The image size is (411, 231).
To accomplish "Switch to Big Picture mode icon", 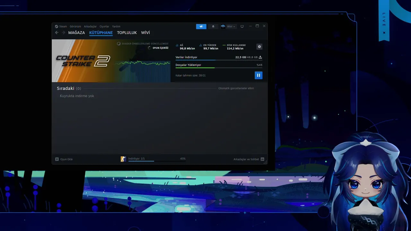I will 242,26.
